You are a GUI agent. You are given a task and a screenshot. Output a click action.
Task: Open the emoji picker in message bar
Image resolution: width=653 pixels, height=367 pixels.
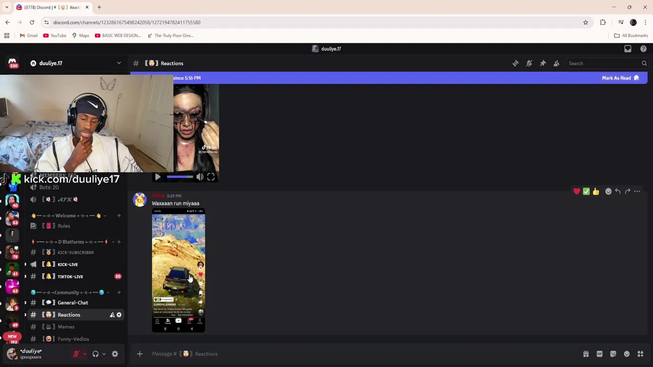pos(626,354)
